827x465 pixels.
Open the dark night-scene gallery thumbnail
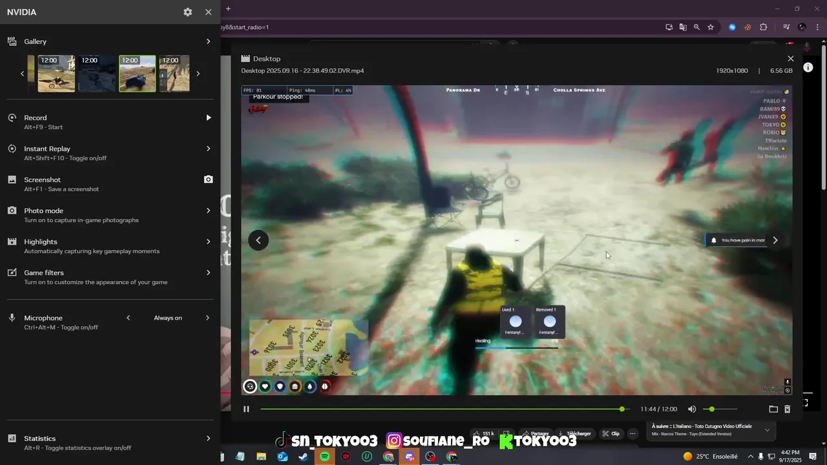click(97, 74)
